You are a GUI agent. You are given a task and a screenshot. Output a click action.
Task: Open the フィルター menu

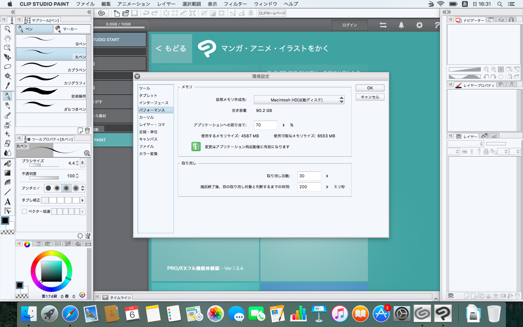pyautogui.click(x=235, y=4)
